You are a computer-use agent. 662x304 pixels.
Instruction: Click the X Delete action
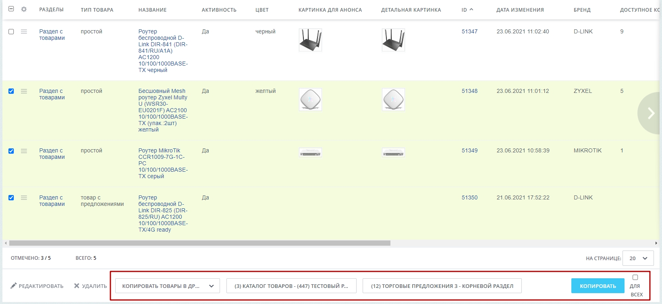(x=90, y=286)
